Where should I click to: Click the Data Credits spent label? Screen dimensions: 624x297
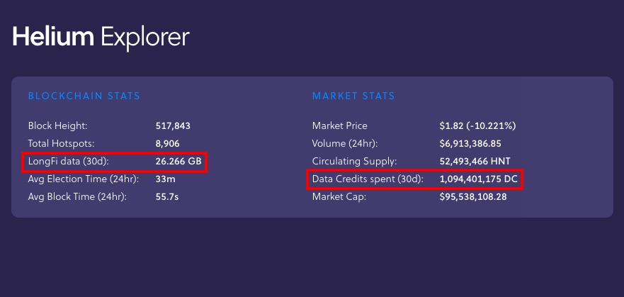coord(368,179)
